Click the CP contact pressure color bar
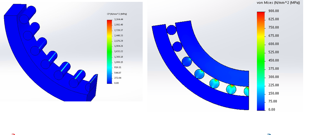 109,52
